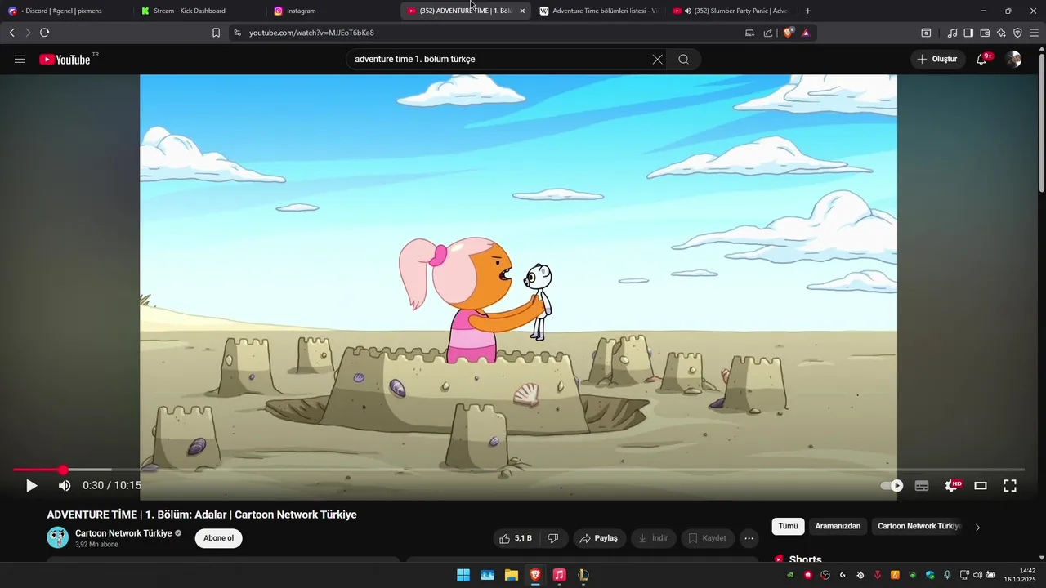Toggle subtitles in the video player

[x=922, y=485]
